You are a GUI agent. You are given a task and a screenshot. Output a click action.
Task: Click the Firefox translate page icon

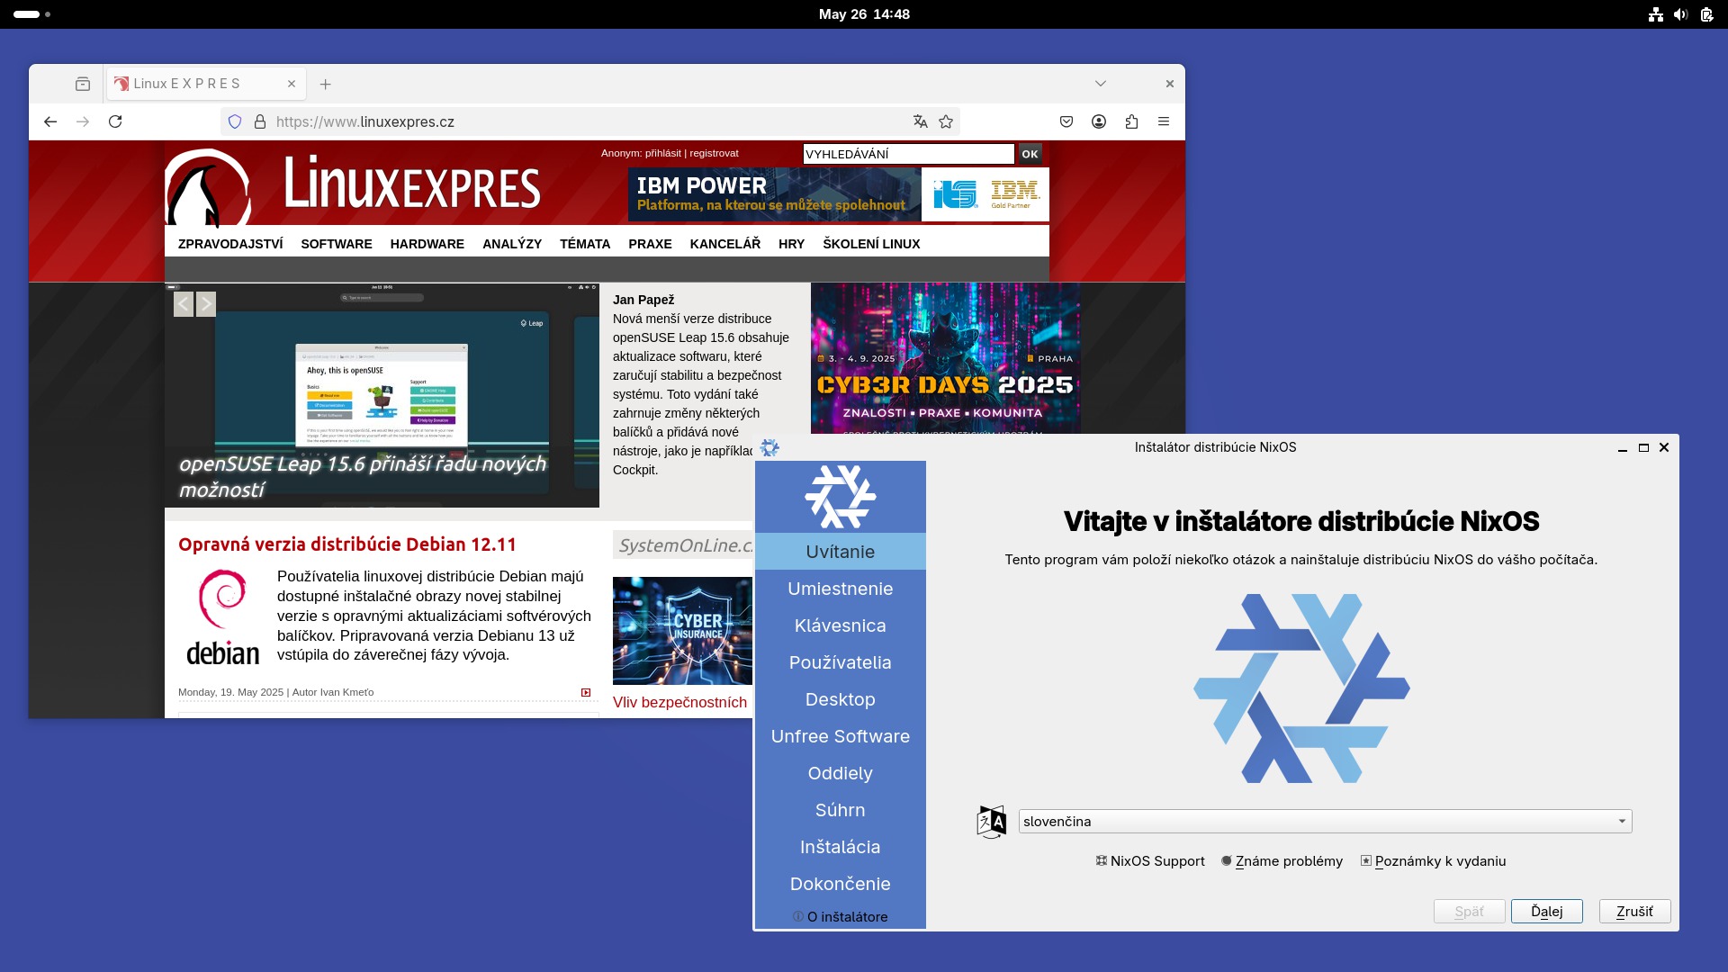[x=920, y=121]
